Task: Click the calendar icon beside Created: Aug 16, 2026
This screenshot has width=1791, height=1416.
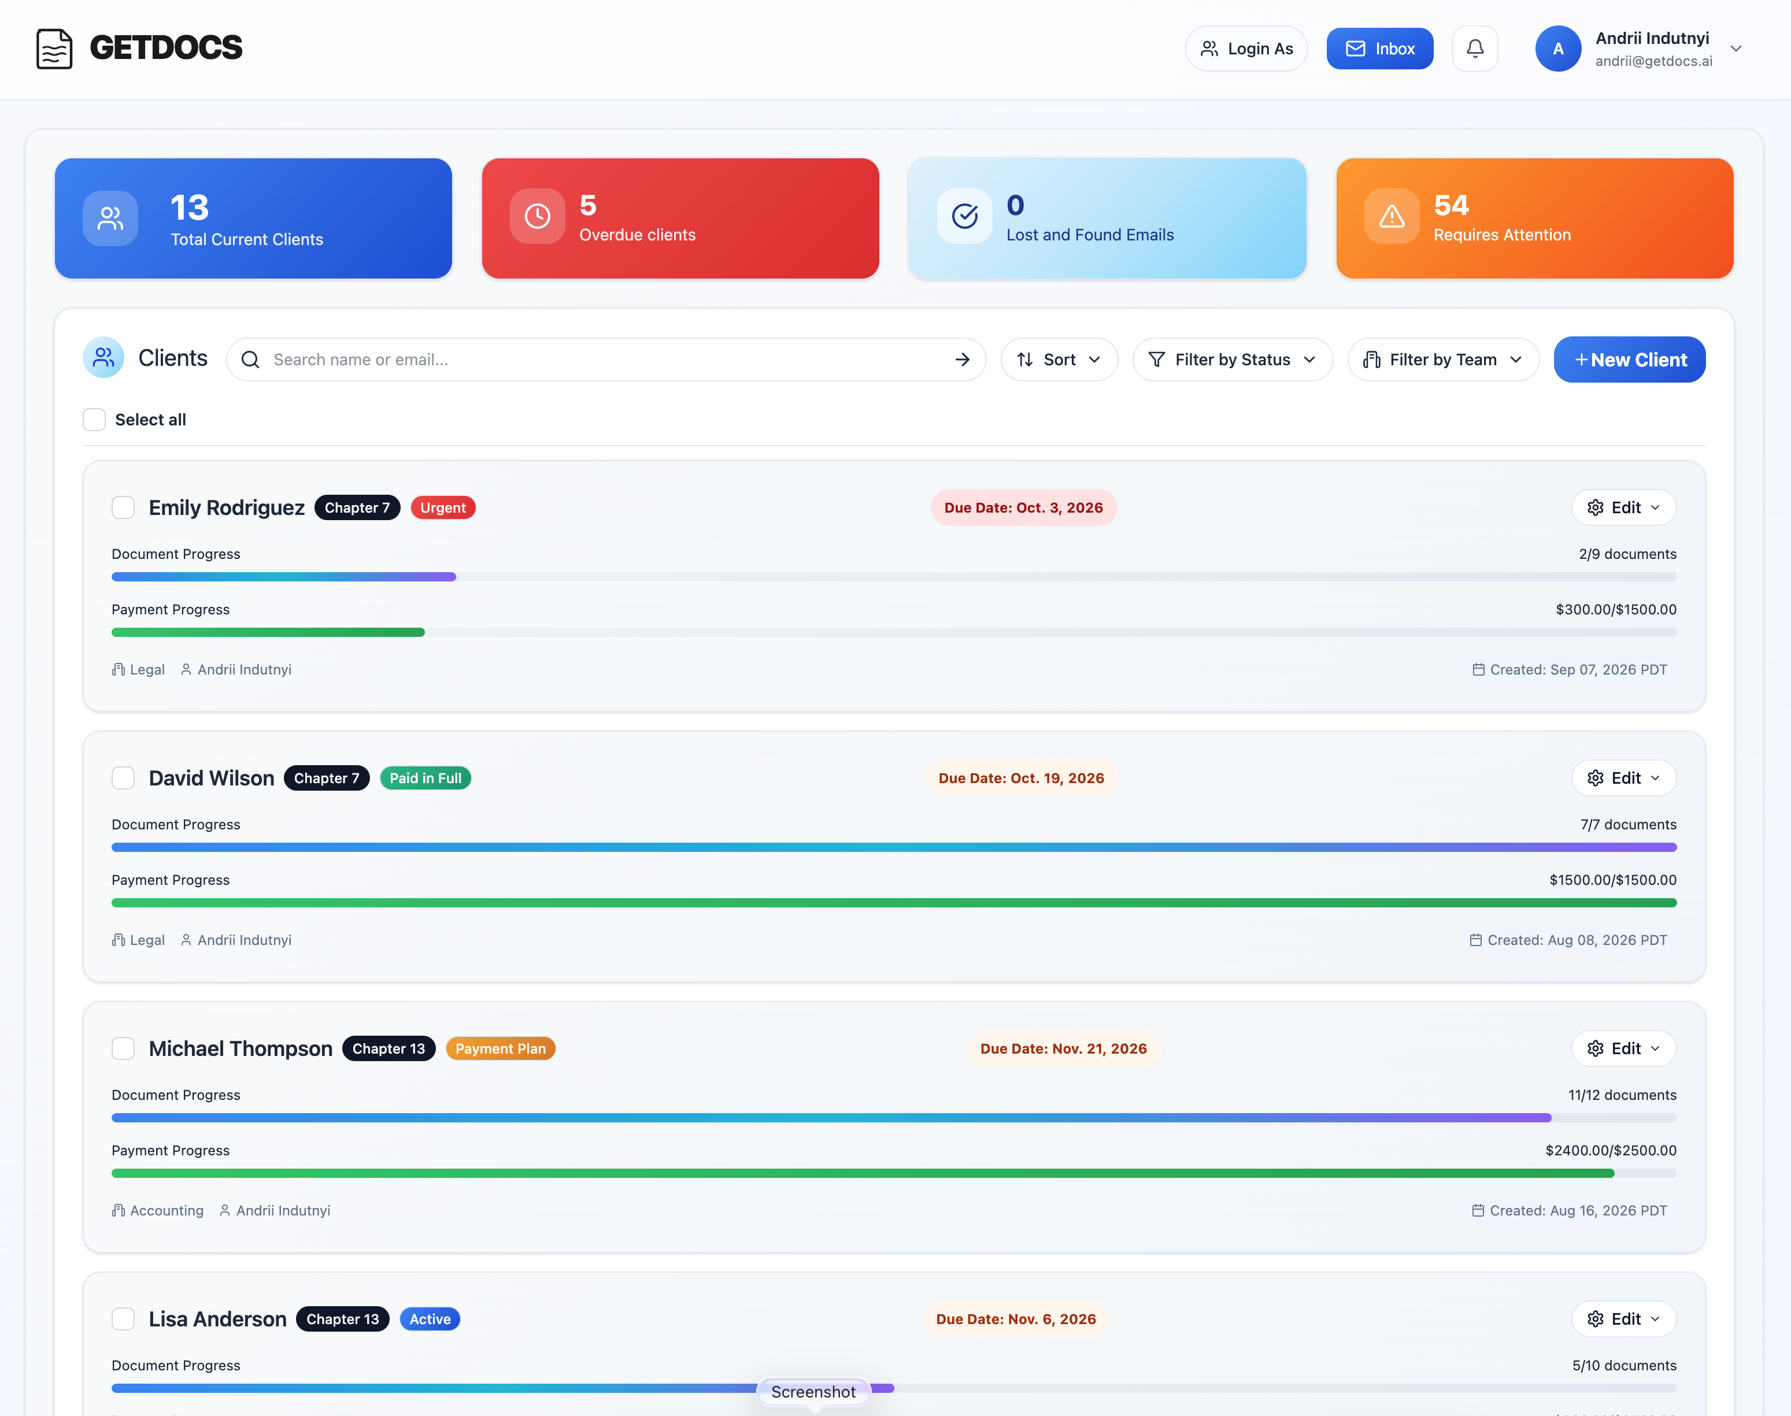Action: click(x=1478, y=1210)
